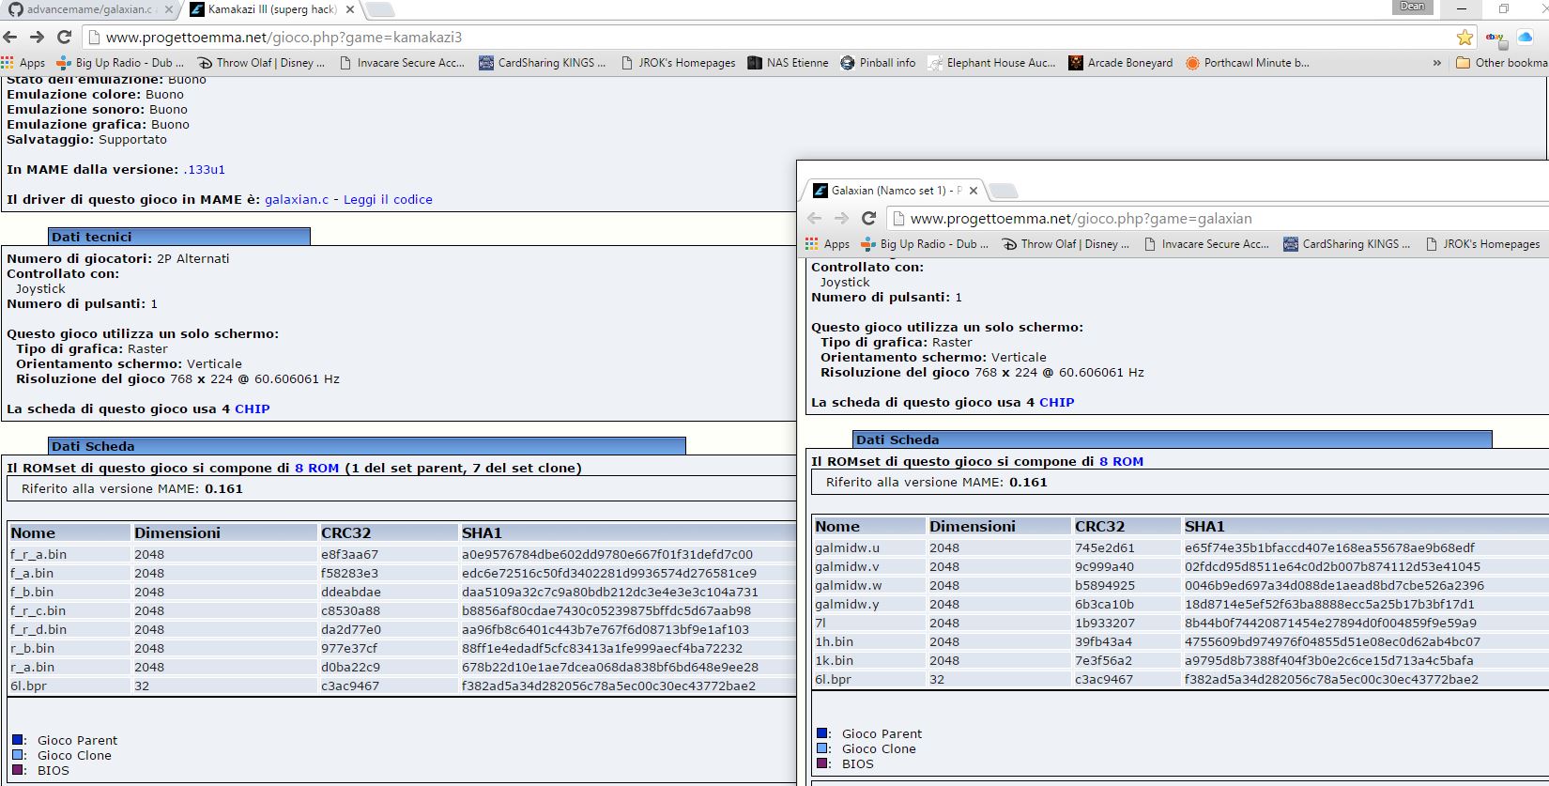Image resolution: width=1549 pixels, height=786 pixels.
Task: Click the back arrow in the Galaxian window
Action: click(815, 218)
